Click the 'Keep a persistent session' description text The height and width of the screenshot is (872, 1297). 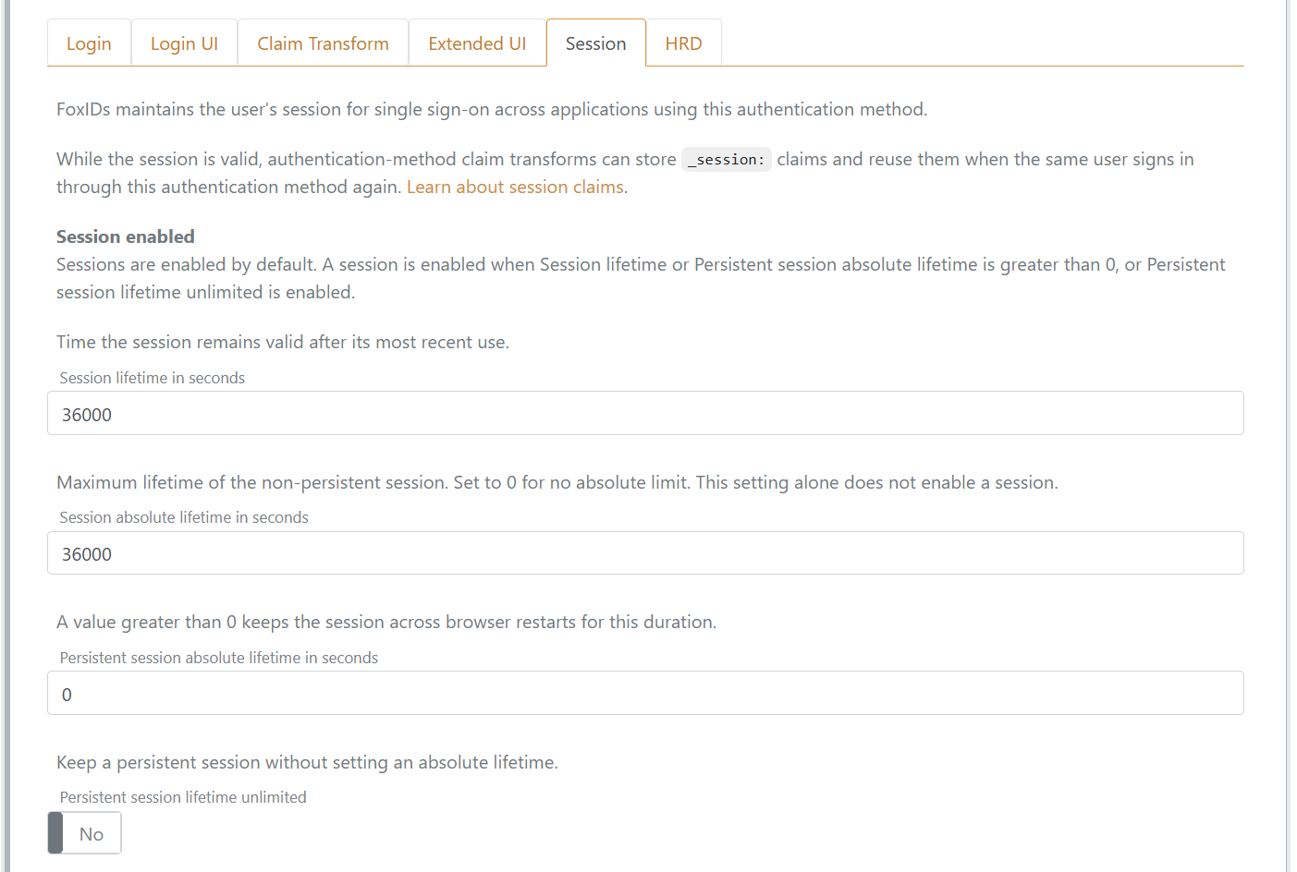(307, 762)
